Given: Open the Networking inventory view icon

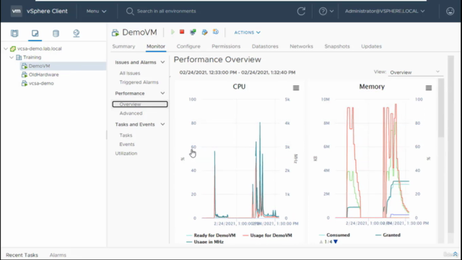Looking at the screenshot, I should tap(77, 33).
